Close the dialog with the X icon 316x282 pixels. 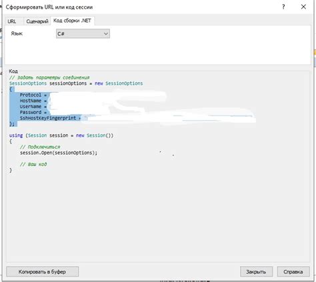pos(303,7)
